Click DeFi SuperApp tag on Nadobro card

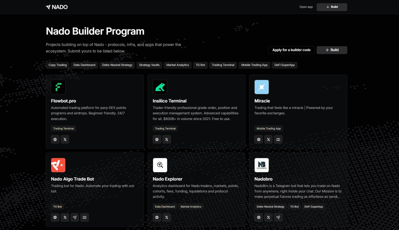coord(314,207)
